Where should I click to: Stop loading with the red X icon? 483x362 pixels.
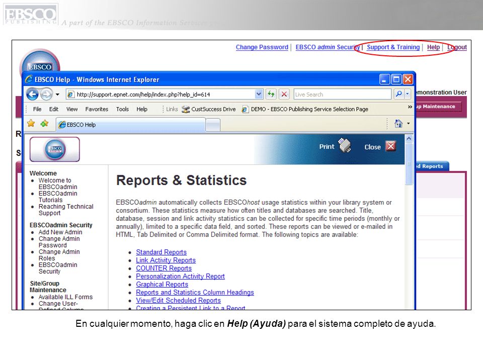[x=284, y=94]
